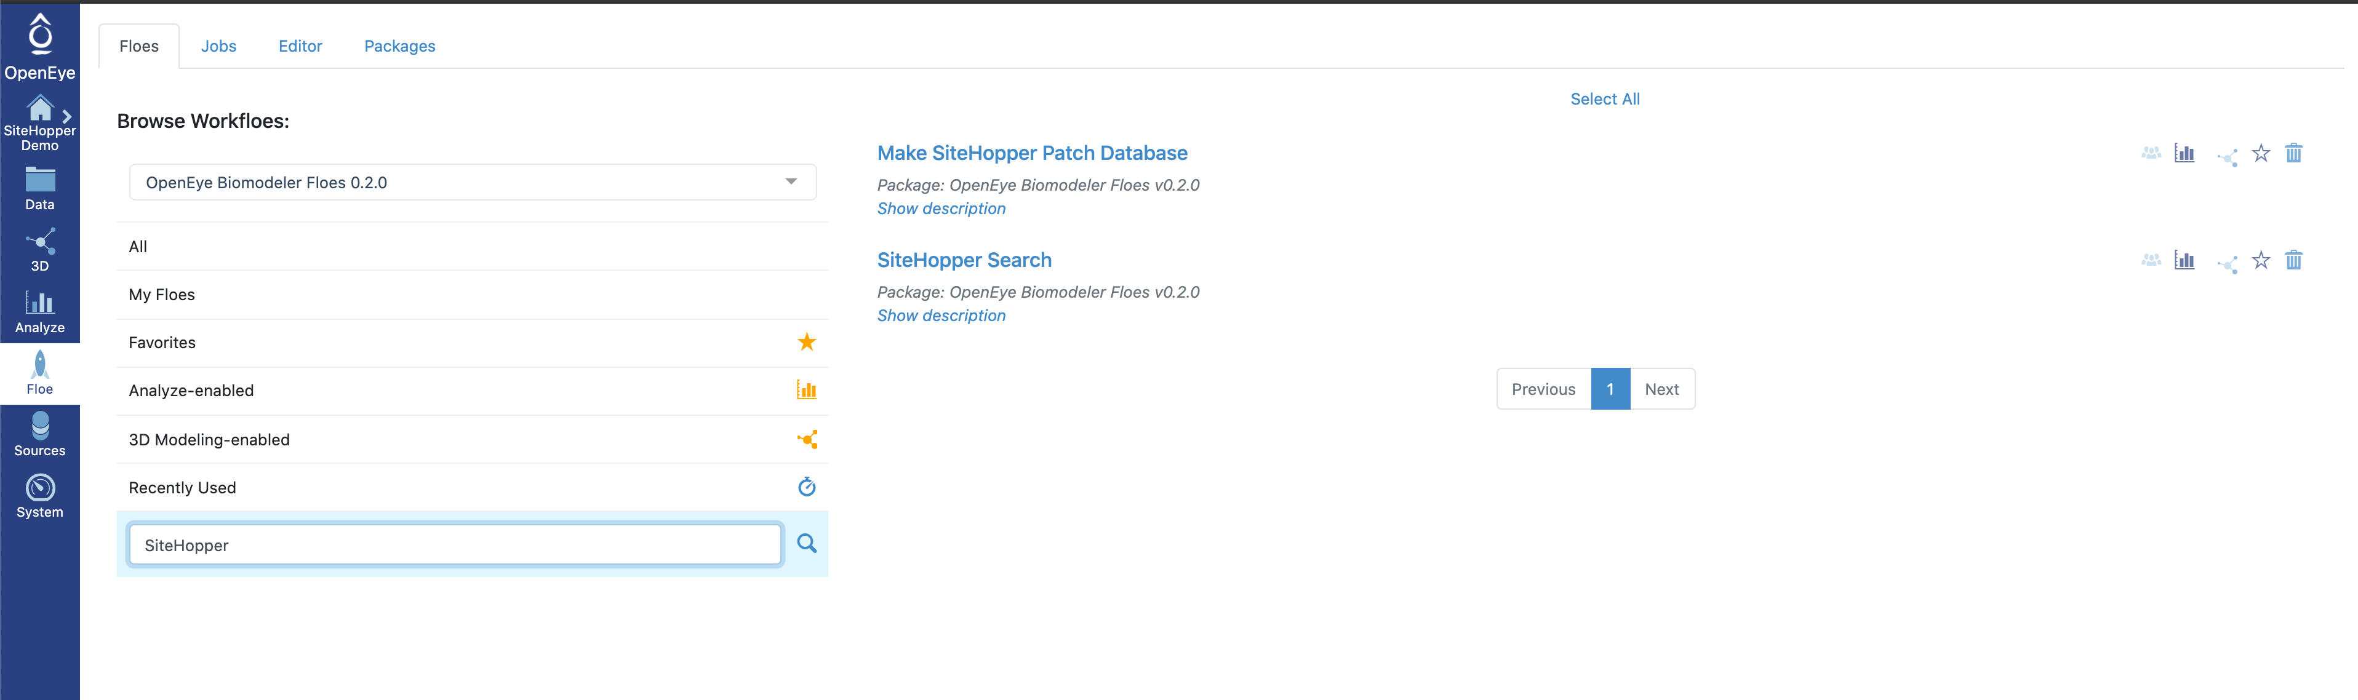Viewport: 2358px width, 700px height.
Task: Go to Previous page of results
Action: point(1543,389)
